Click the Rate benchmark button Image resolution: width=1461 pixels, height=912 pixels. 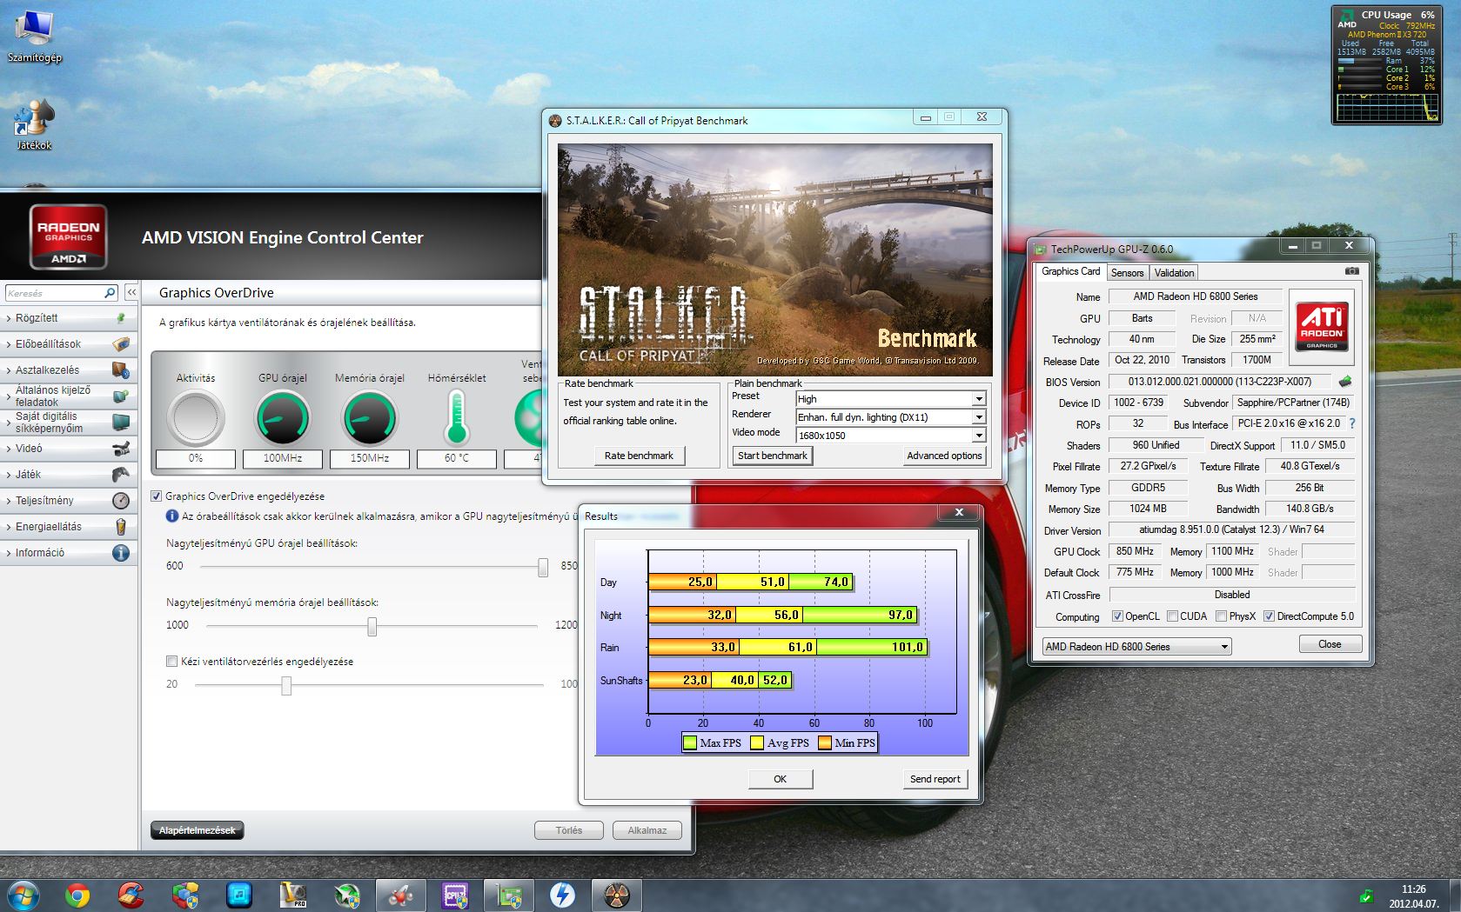click(639, 456)
